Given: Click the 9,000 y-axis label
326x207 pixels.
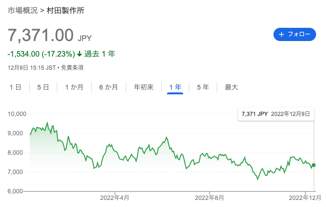Looking at the screenshot, I should click(x=16, y=133).
